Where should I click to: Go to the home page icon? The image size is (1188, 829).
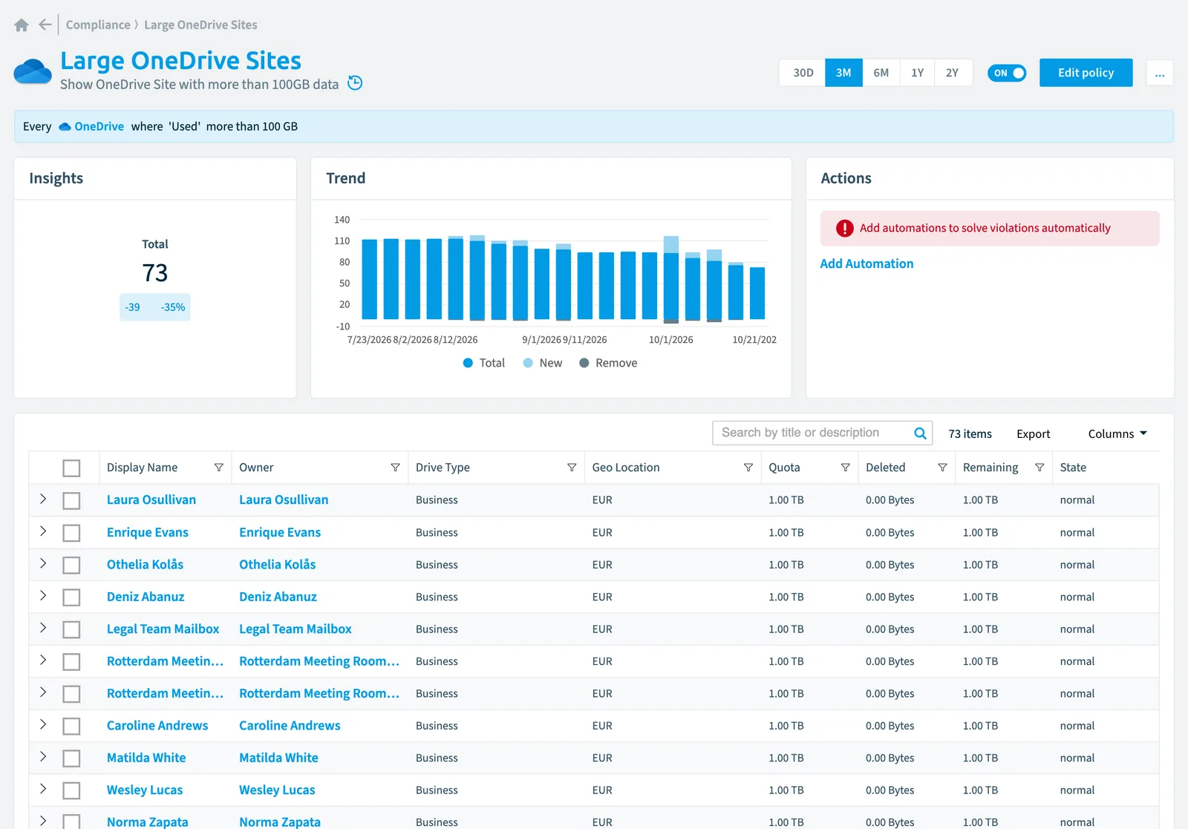[22, 25]
